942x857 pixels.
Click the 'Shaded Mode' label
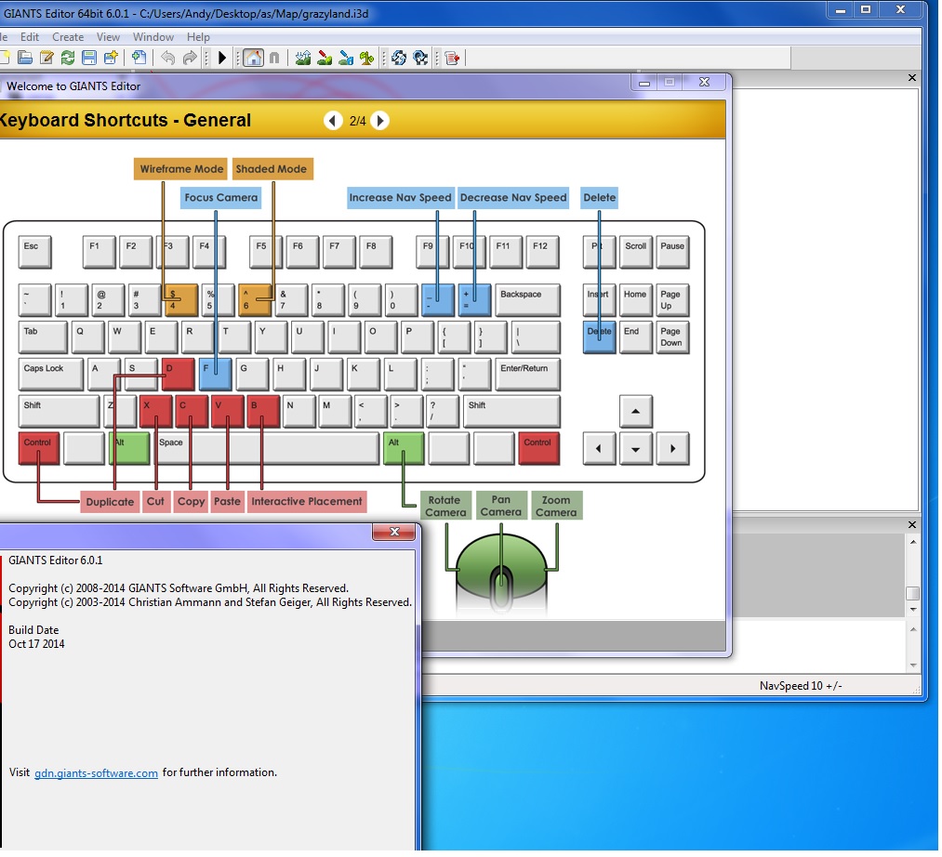click(271, 169)
